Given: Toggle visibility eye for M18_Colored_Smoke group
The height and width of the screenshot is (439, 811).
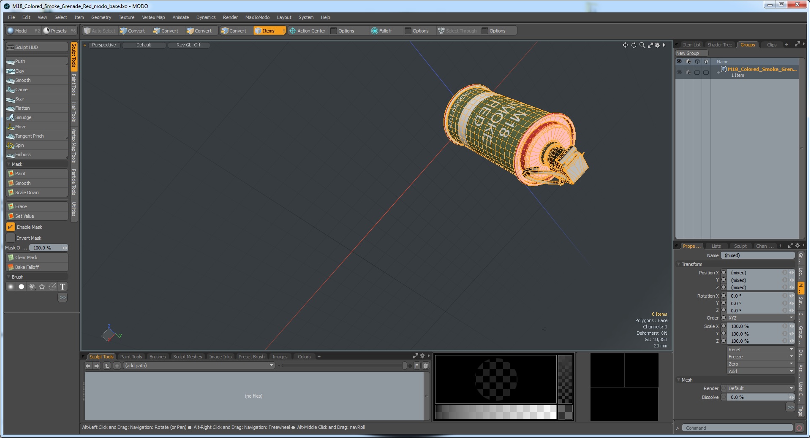Looking at the screenshot, I should click(x=679, y=72).
